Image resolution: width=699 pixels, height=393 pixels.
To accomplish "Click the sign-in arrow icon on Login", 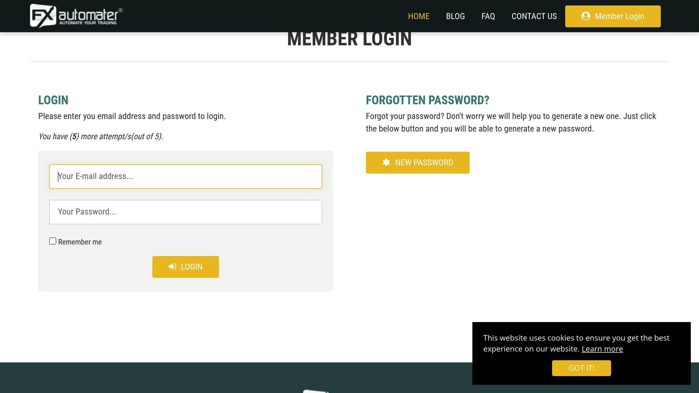I will coord(172,267).
